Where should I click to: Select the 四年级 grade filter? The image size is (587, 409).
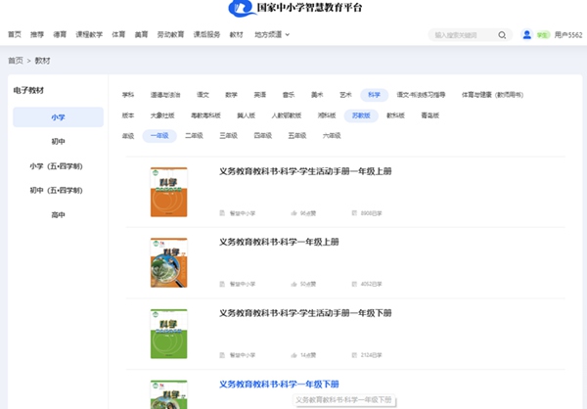pyautogui.click(x=263, y=136)
